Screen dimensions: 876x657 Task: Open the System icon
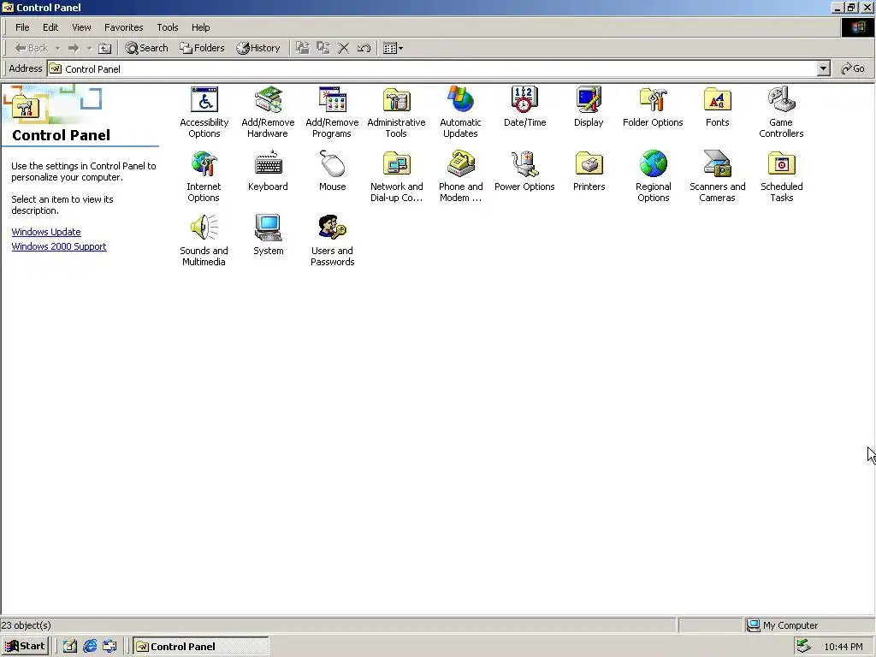point(268,228)
